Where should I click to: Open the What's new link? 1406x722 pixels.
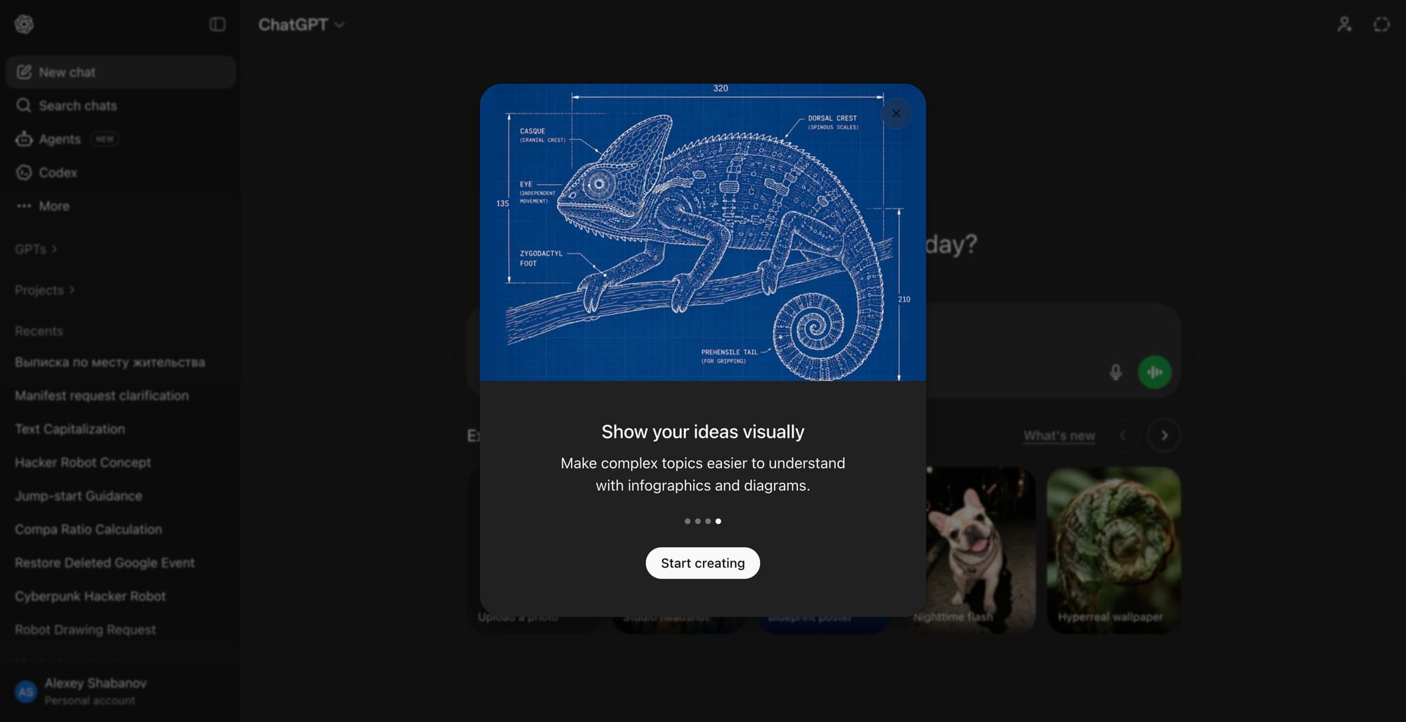pyautogui.click(x=1059, y=435)
